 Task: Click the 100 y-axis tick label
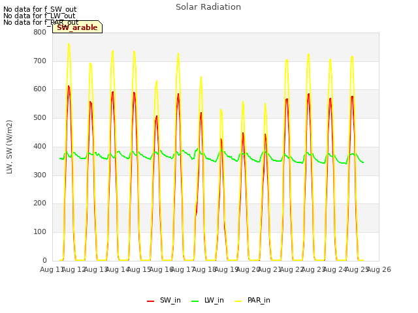coord(40,232)
